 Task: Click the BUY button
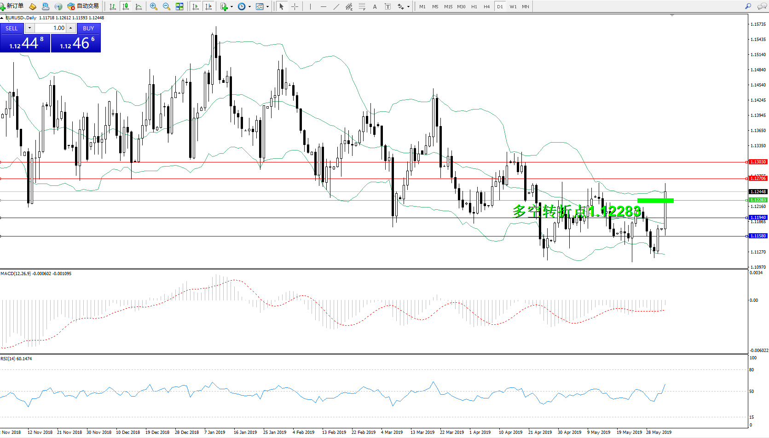coord(88,28)
